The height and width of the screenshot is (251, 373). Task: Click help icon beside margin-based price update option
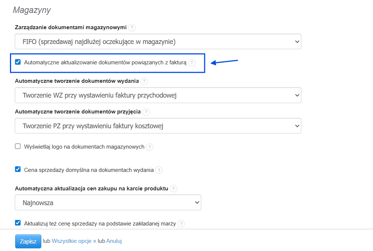[181, 224]
